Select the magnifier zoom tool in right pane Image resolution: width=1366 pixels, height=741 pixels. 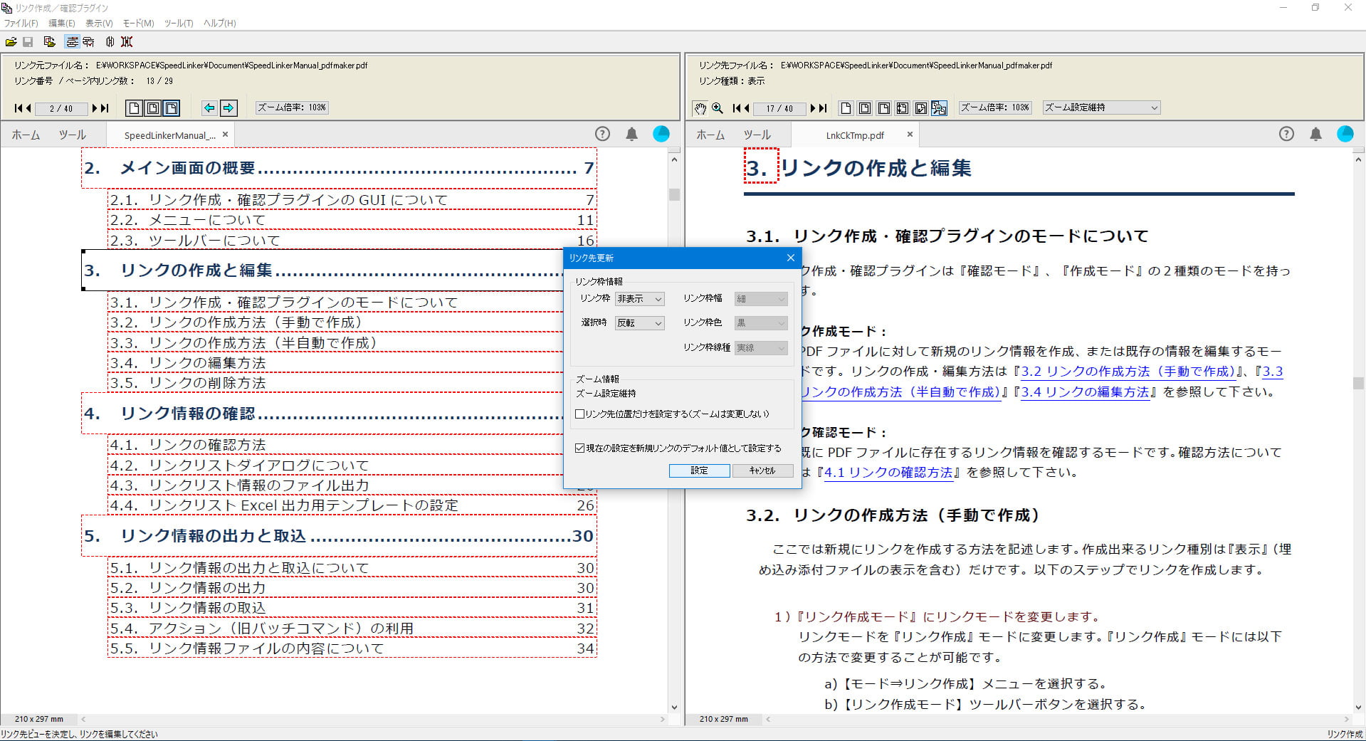(x=718, y=108)
